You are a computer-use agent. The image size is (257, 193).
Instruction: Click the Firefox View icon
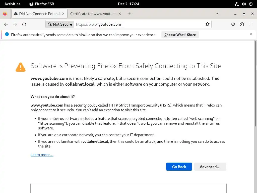[x=5, y=14]
